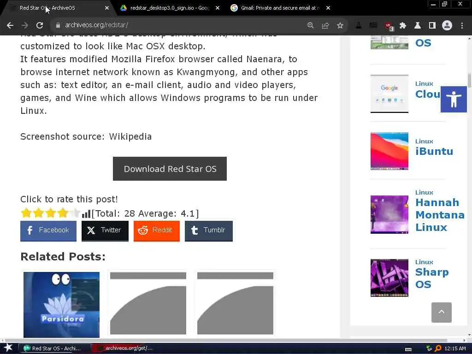This screenshot has height=354, width=472.
Task: Open the Chrome three-dot menu
Action: 462,25
